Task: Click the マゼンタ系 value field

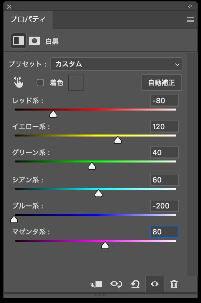Action: 164,231
